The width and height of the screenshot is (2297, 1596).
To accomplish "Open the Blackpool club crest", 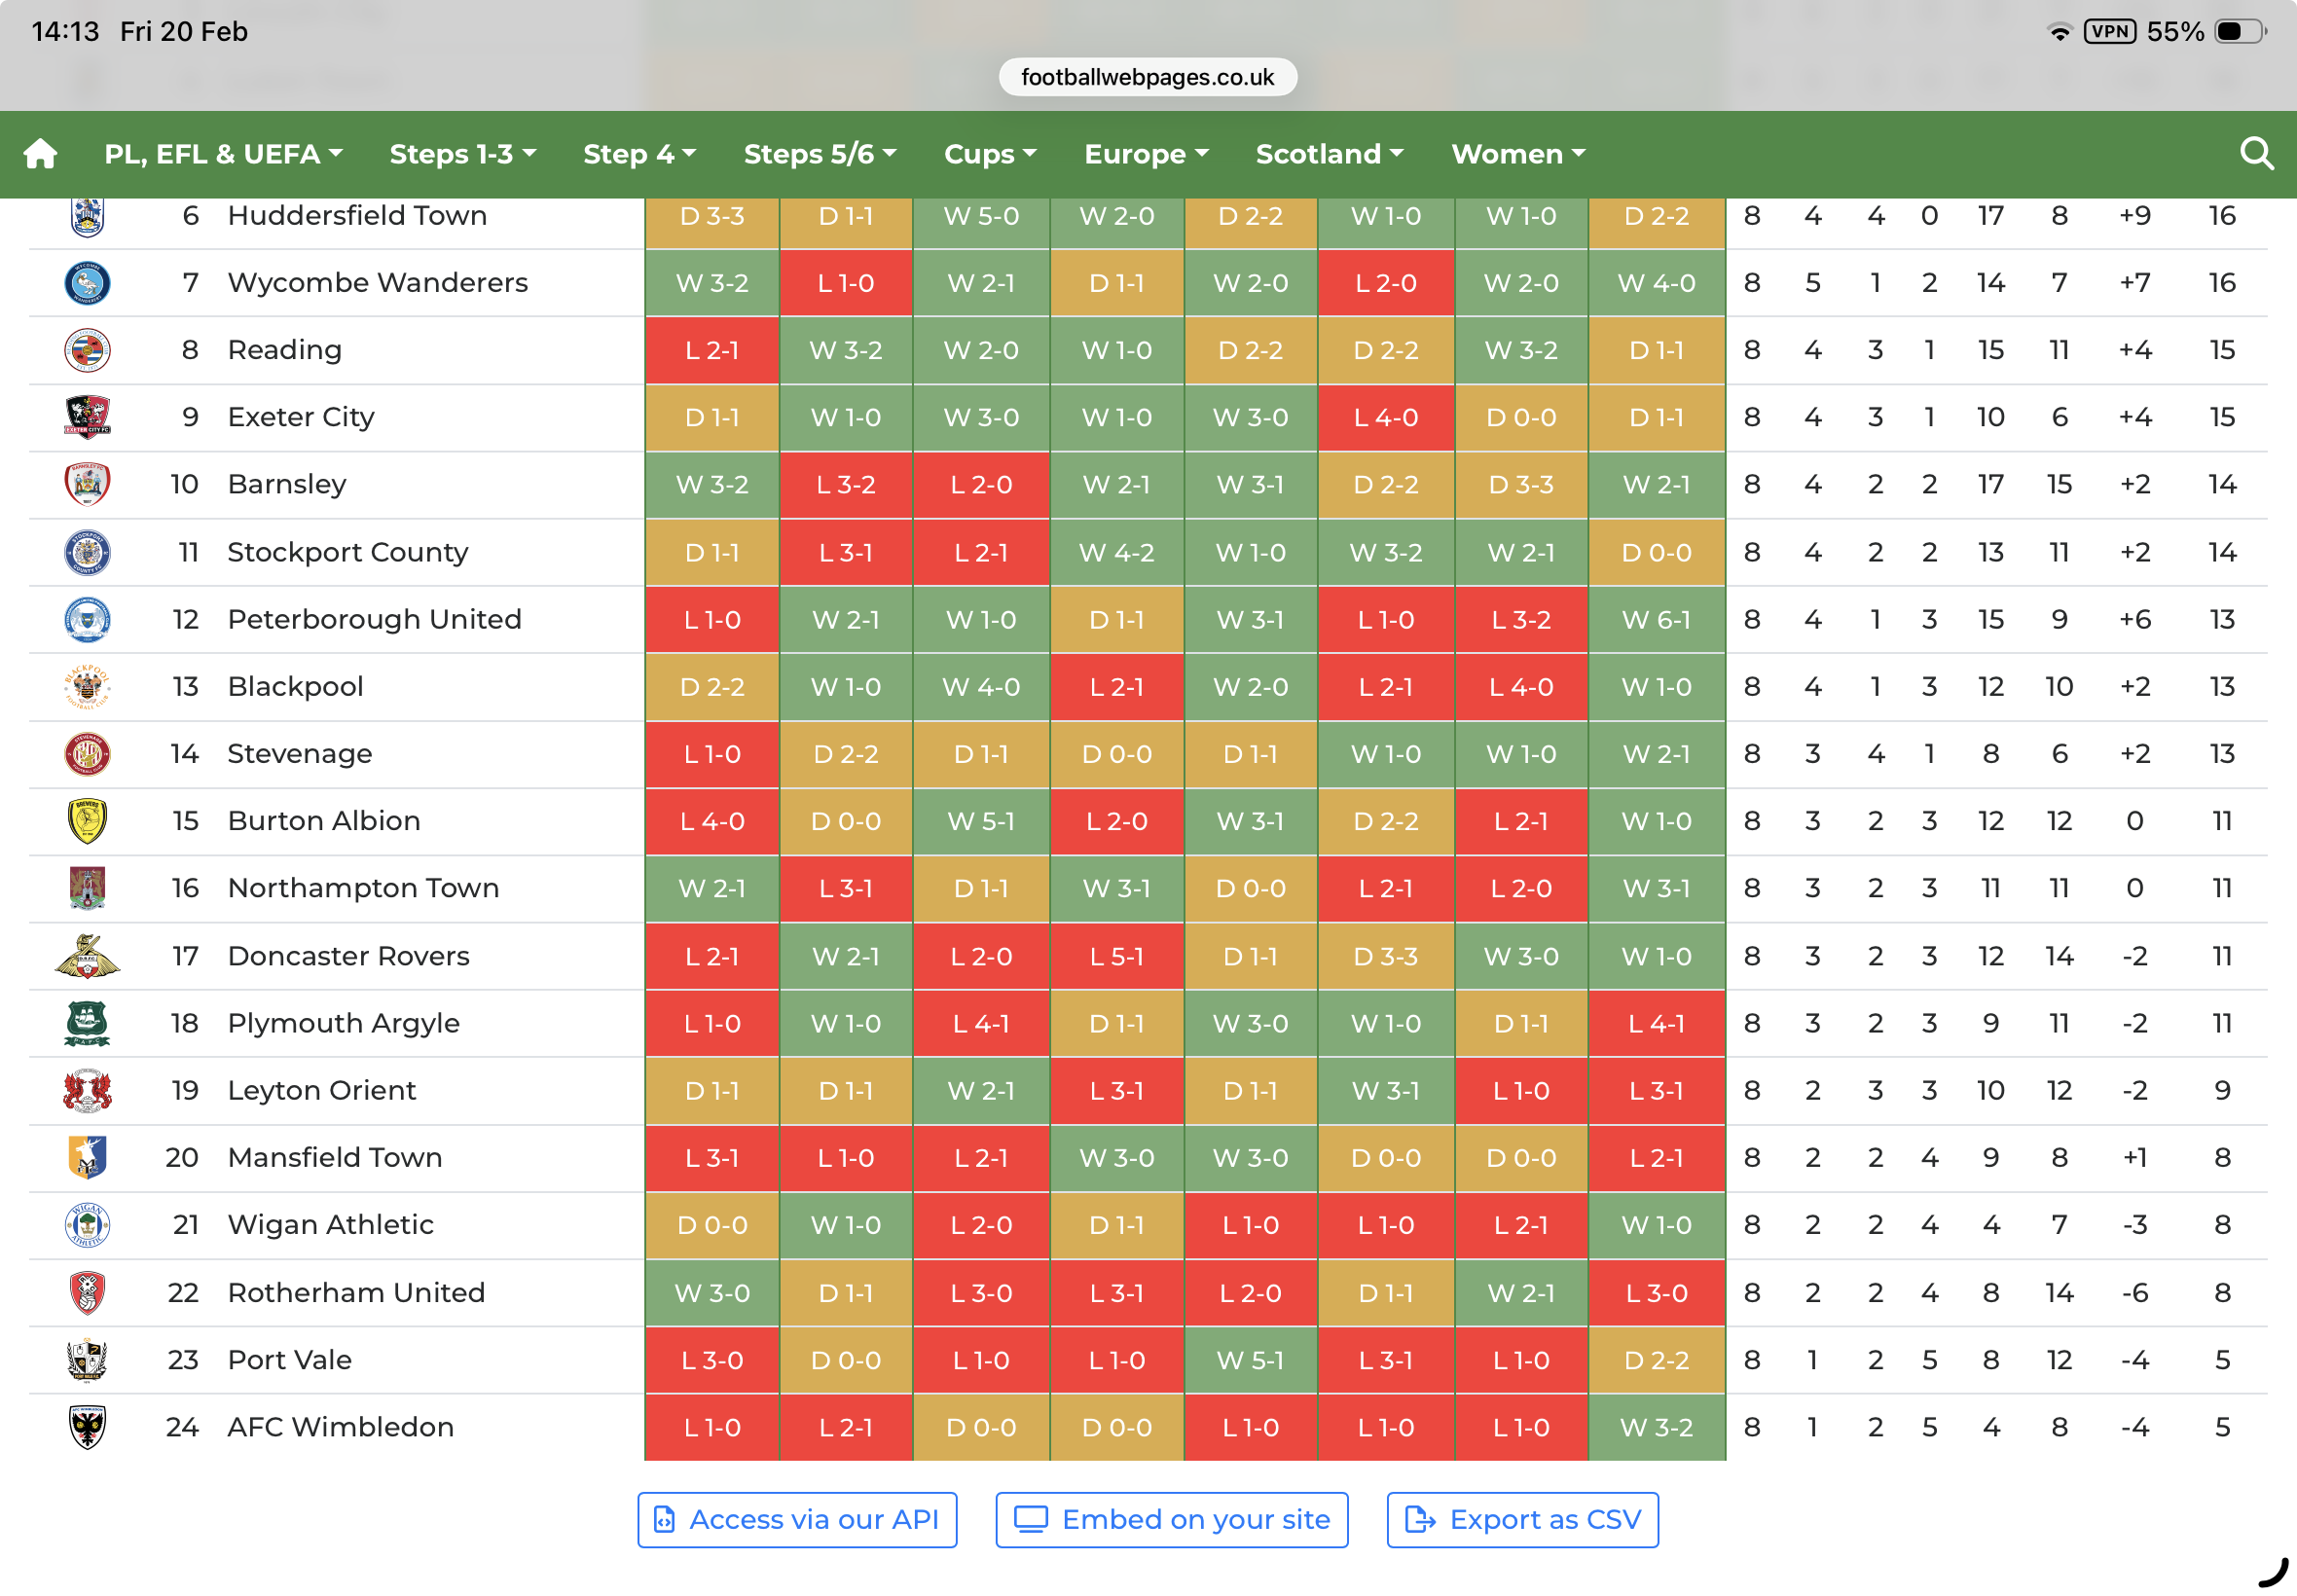I will [87, 686].
